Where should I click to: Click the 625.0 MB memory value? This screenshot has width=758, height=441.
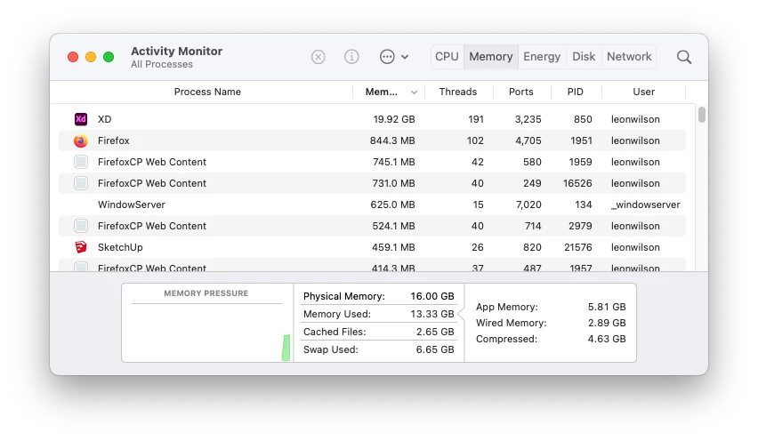click(392, 204)
